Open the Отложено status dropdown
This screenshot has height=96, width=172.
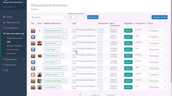point(157,31)
